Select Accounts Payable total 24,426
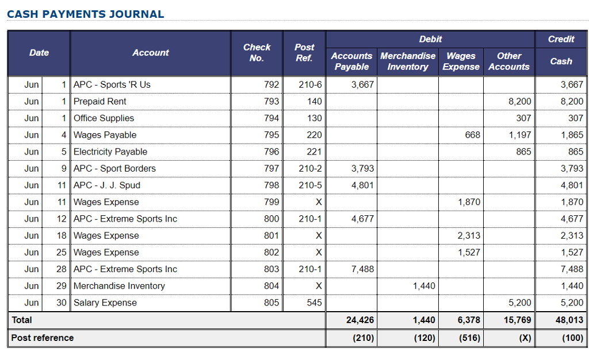 pos(360,320)
